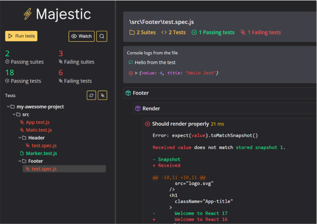Image resolution: width=317 pixels, height=224 pixels.
Task: Expand the logged object disclosure triangle
Action: click(136, 73)
